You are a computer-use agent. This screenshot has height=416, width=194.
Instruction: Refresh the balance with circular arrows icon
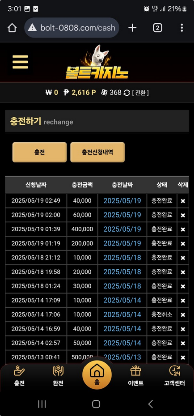point(127,93)
